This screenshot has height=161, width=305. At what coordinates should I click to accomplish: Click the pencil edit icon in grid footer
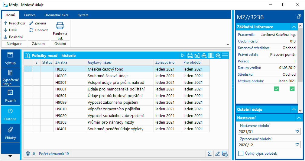click(217, 154)
